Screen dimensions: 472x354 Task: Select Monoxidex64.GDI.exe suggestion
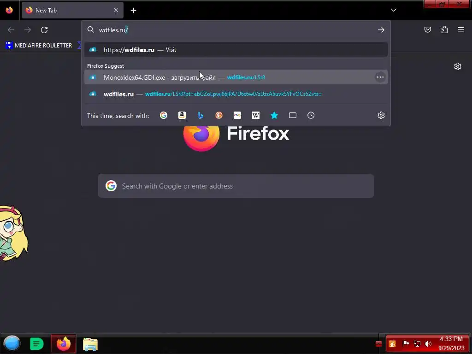coord(236,77)
